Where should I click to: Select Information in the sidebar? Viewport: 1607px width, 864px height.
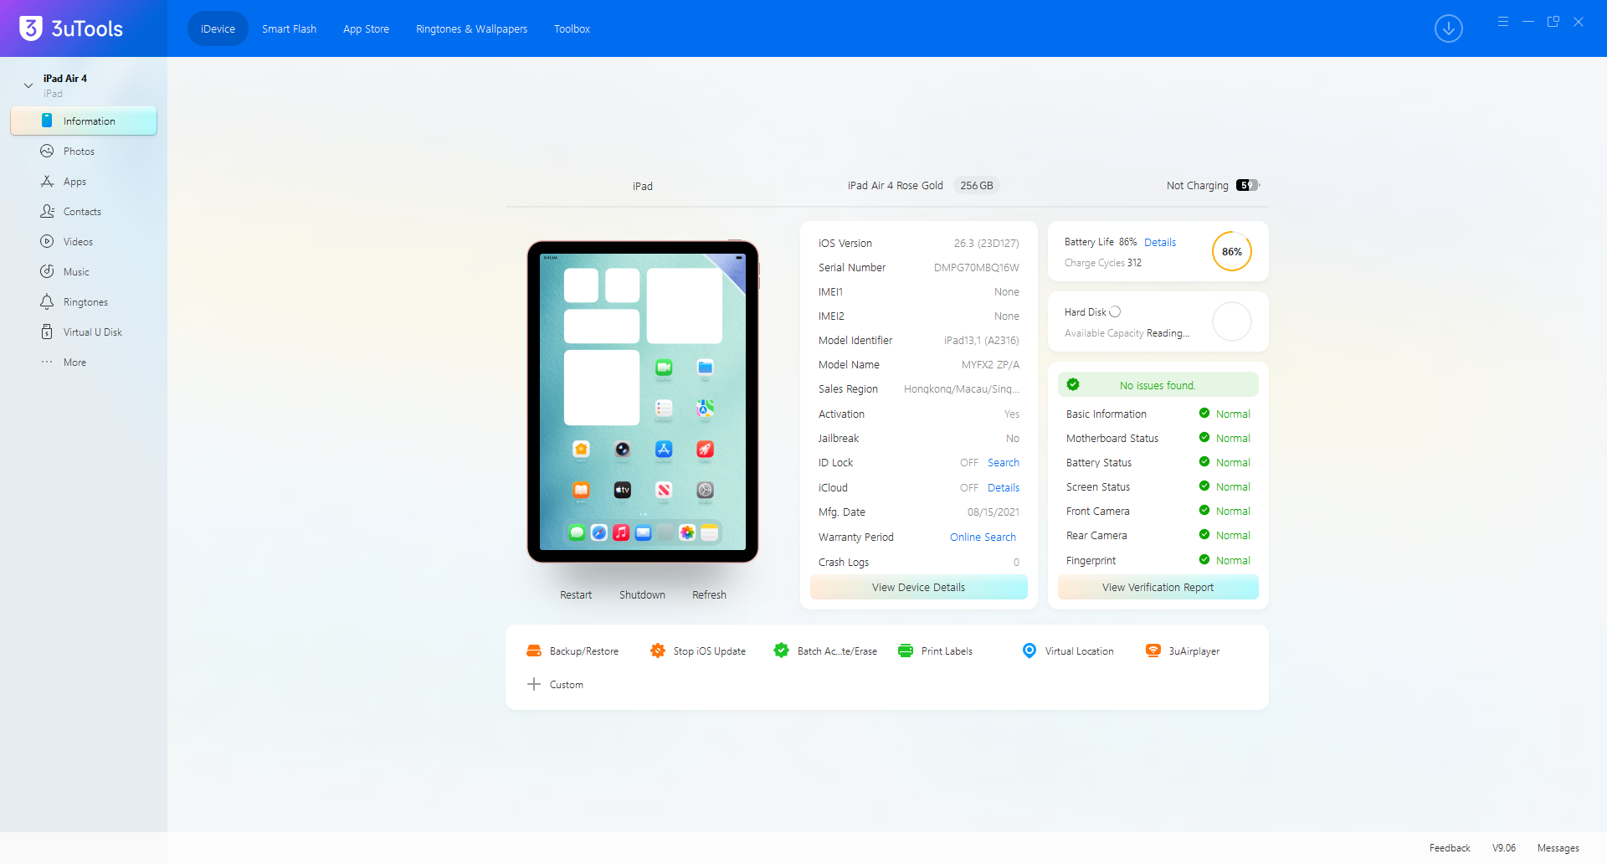(84, 121)
